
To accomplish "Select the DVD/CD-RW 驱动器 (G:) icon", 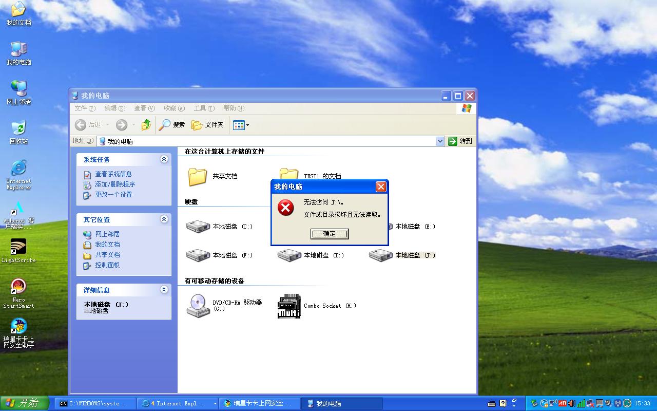I will 198,306.
